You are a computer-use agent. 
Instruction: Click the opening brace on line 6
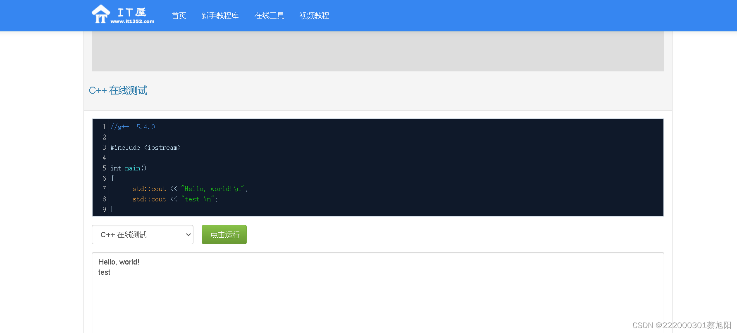point(112,178)
